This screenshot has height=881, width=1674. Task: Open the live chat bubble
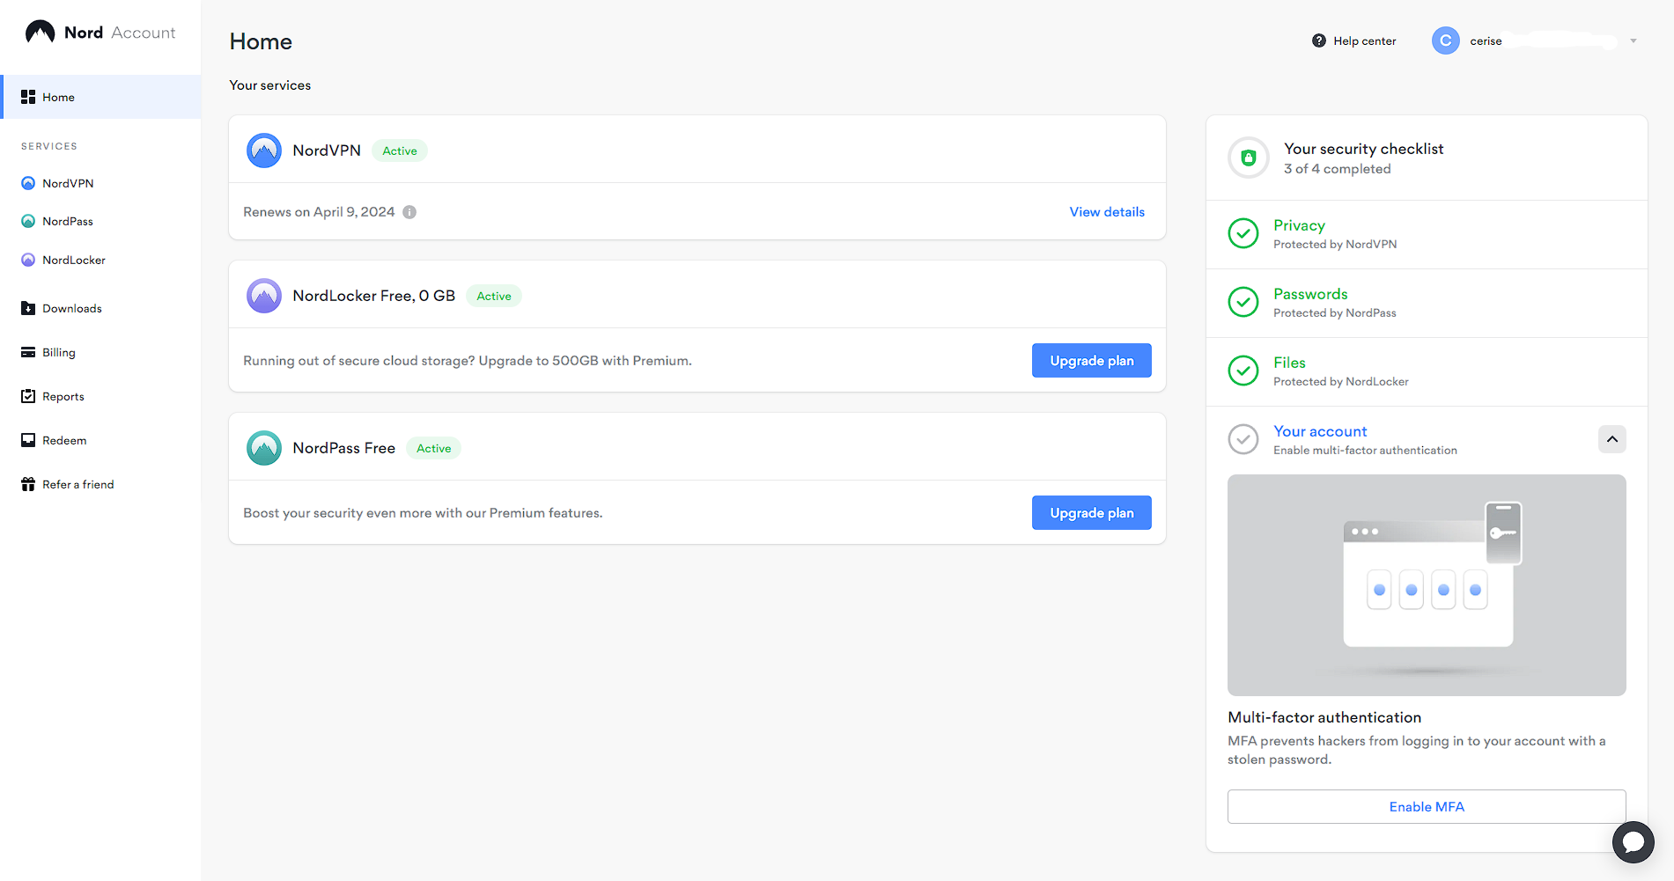(1633, 842)
